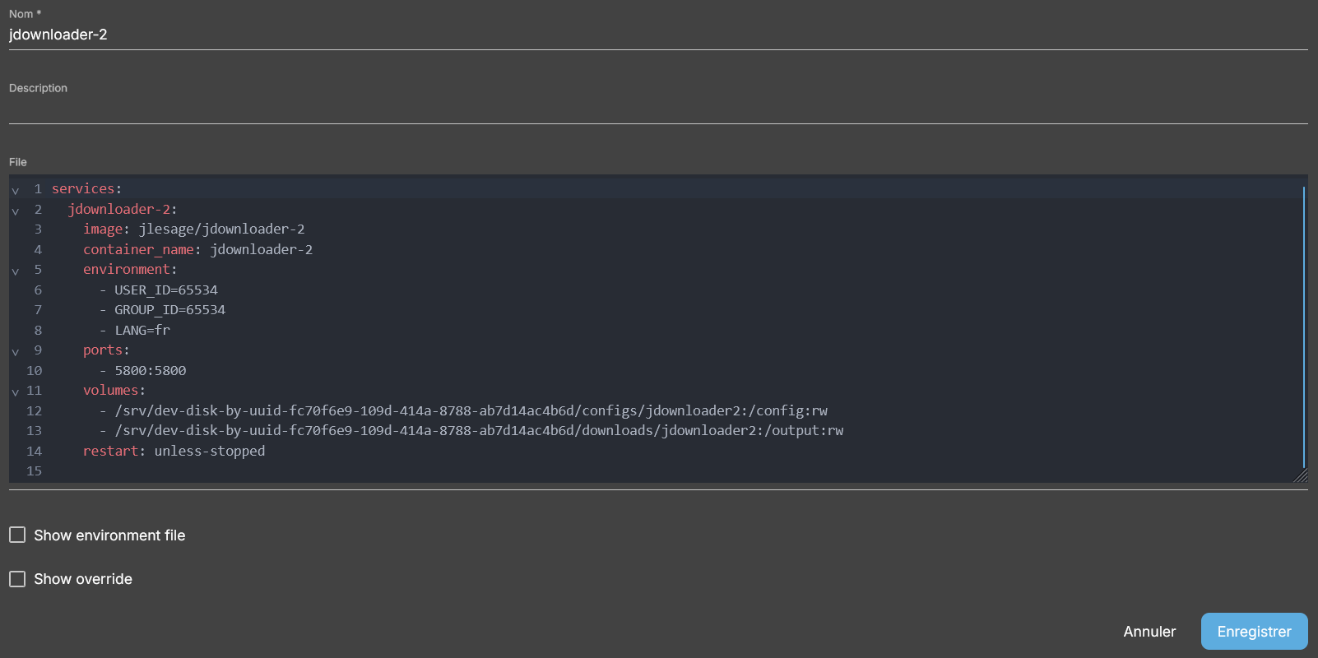Fold the ports section on line 9
1318x658 pixels.
pos(15,351)
